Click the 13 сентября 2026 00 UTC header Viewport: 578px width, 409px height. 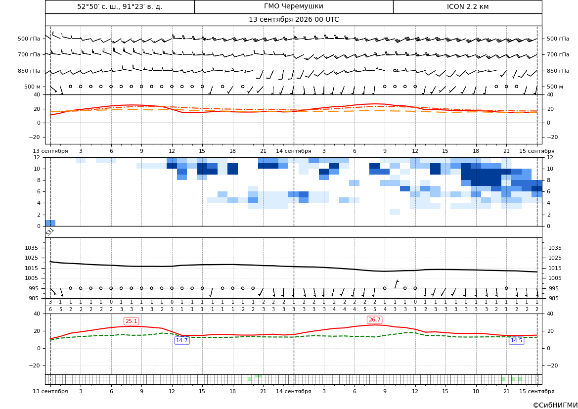click(x=294, y=20)
